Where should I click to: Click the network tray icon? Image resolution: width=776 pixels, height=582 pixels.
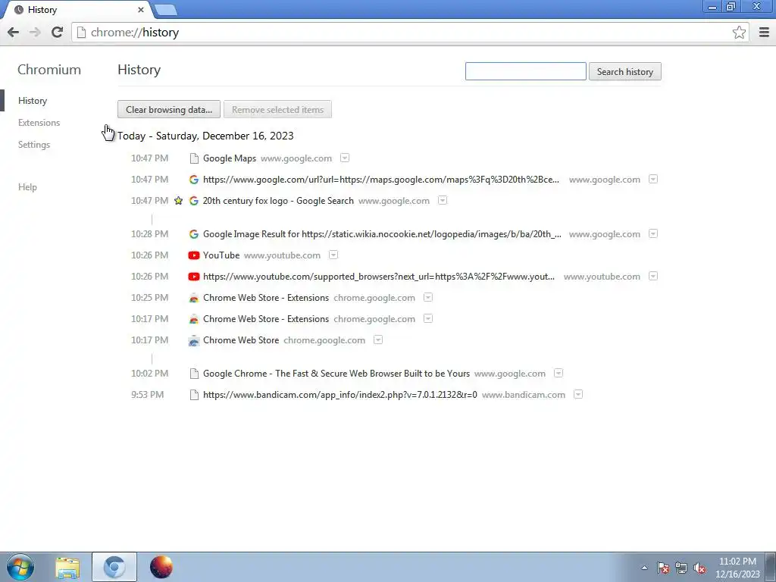coord(681,568)
